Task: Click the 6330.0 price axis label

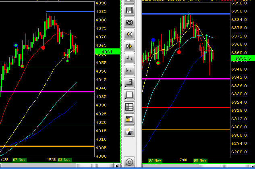Action: (239, 94)
